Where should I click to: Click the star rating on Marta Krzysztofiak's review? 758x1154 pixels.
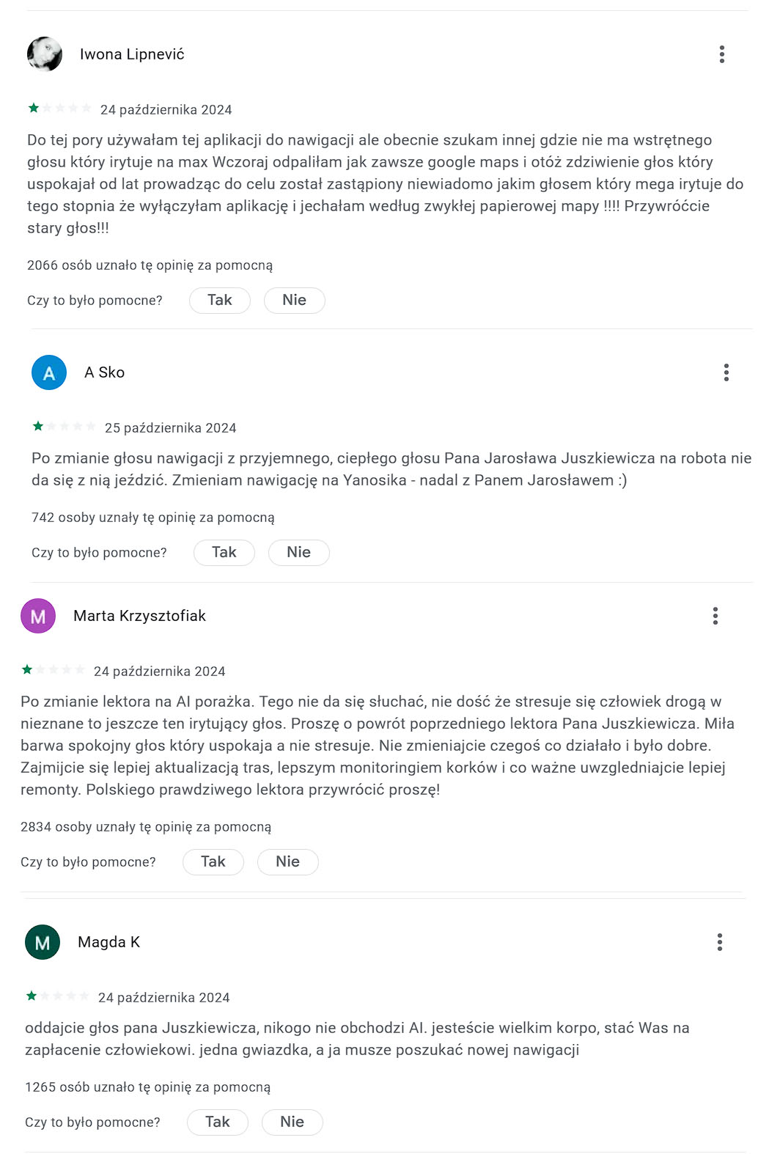(53, 669)
